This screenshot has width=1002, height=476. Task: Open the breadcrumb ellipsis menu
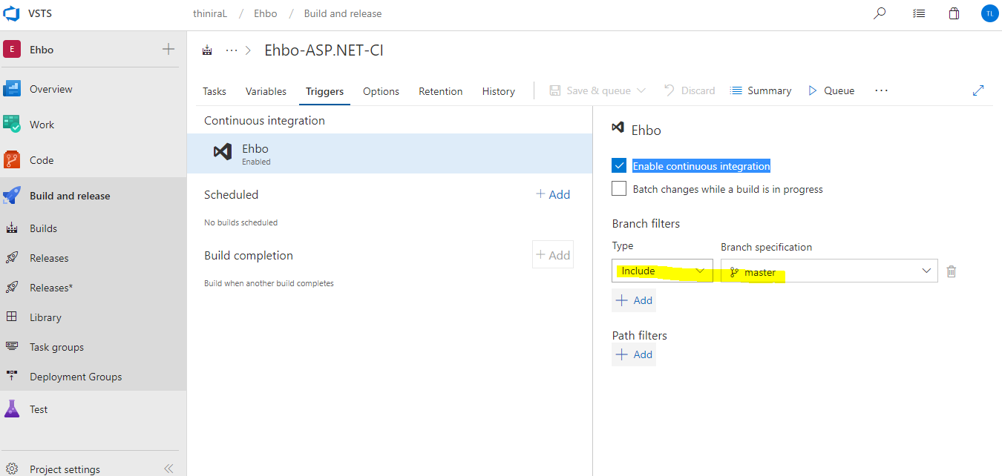pos(232,50)
